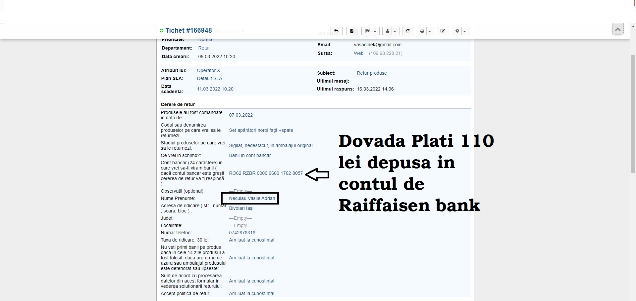This screenshot has height=301, width=636.
Task: Click the person assign icon
Action: pos(388,31)
